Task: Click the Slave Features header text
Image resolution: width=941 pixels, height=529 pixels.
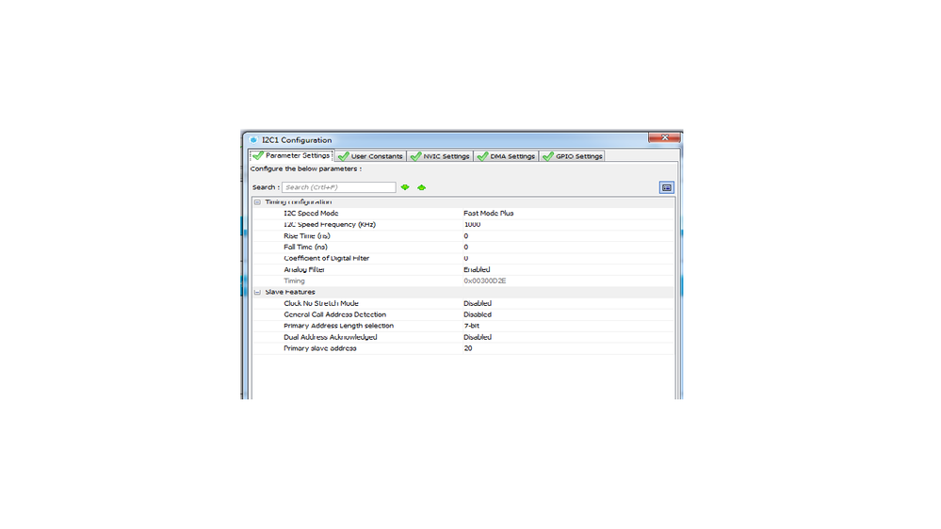Action: point(290,292)
